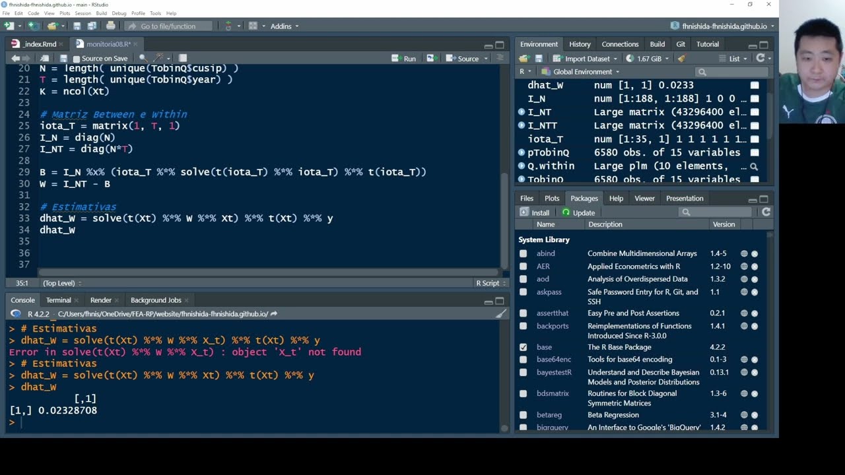Open the Addins dropdown

[285, 26]
